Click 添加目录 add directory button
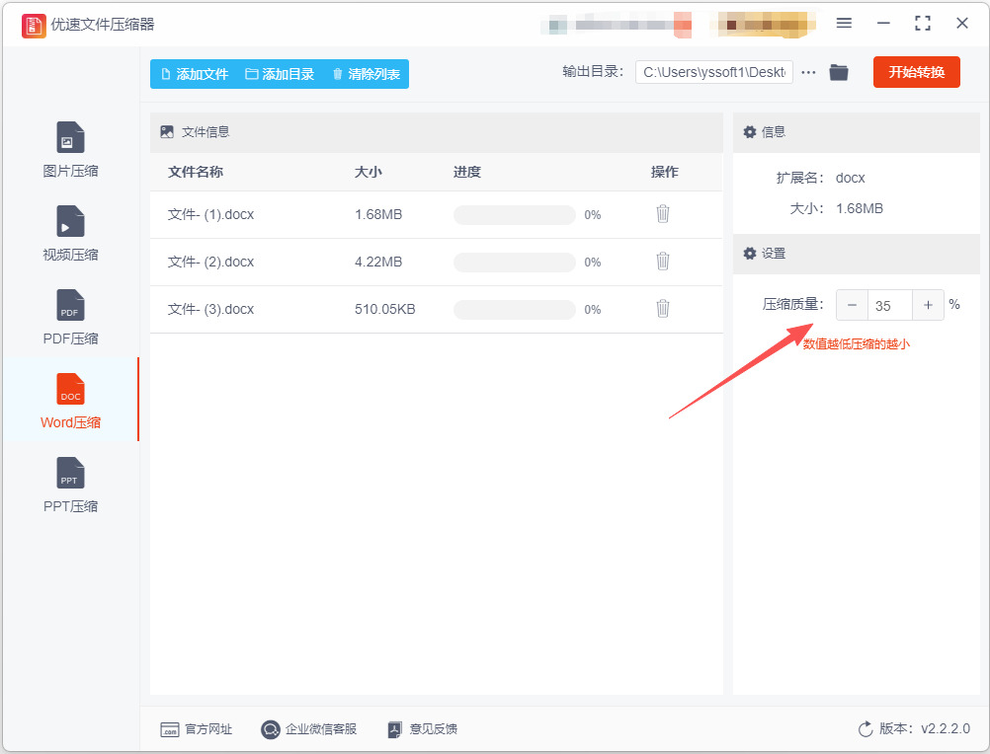The width and height of the screenshot is (990, 754). pyautogui.click(x=280, y=74)
